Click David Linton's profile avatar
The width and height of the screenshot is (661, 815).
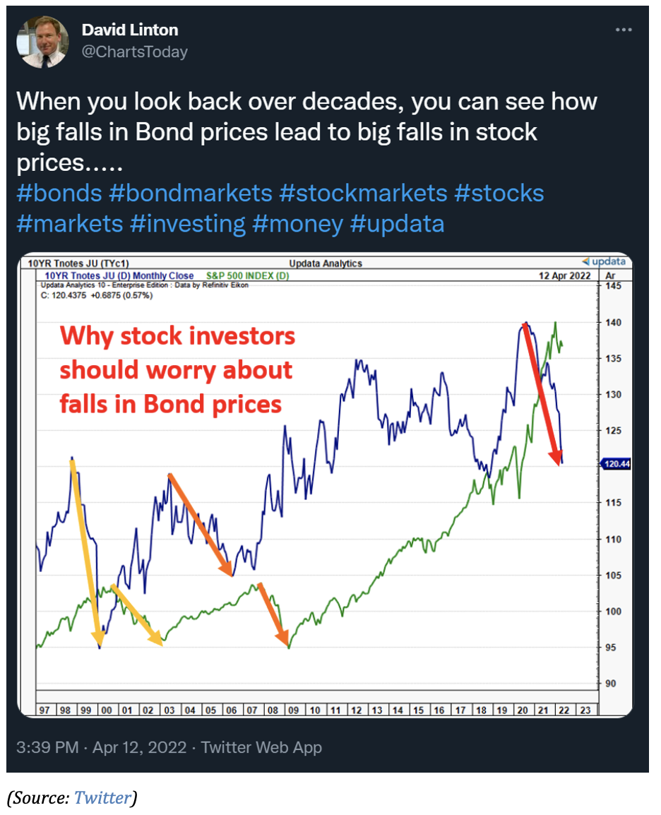coord(42,42)
